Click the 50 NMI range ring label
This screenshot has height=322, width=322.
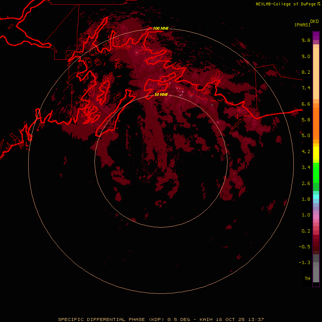(x=161, y=94)
